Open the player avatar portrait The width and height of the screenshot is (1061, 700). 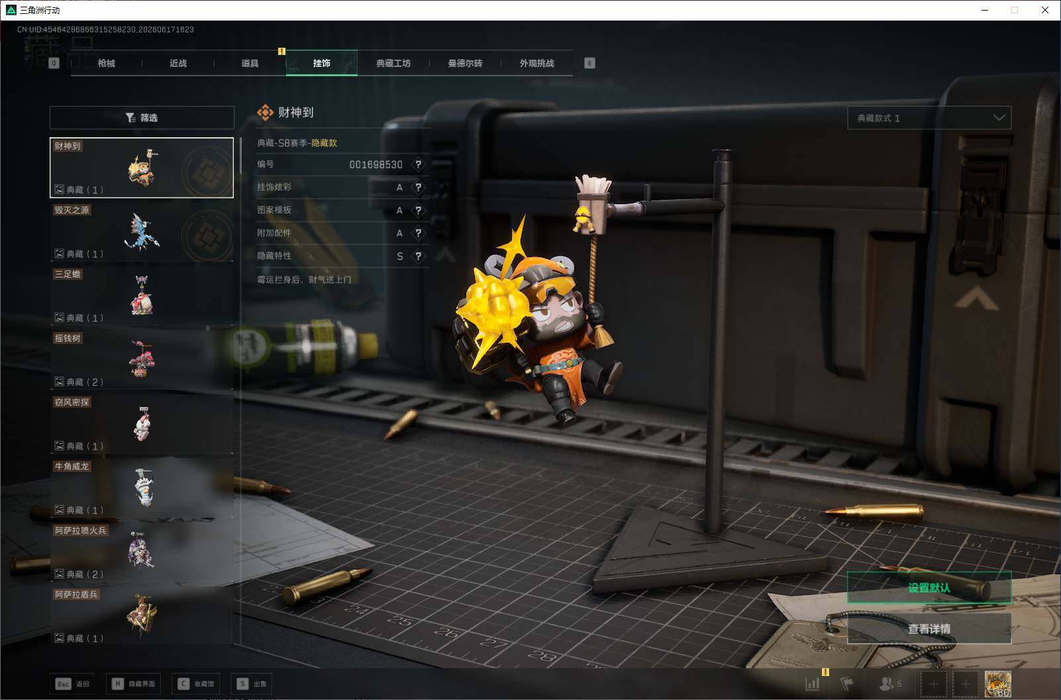pos(997,684)
